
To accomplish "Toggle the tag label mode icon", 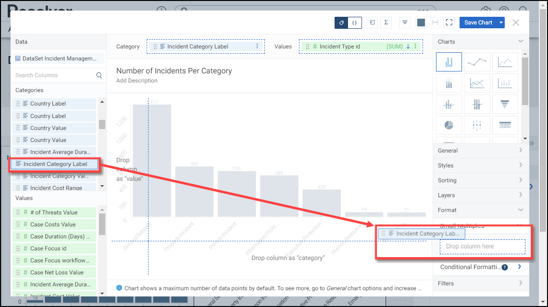I will [341, 23].
